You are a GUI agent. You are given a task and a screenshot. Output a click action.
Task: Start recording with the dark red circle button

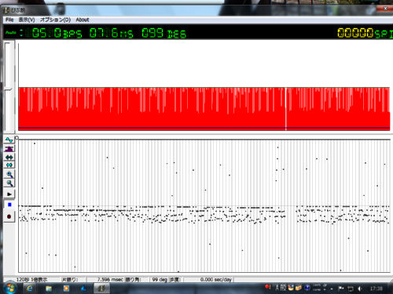(x=9, y=216)
